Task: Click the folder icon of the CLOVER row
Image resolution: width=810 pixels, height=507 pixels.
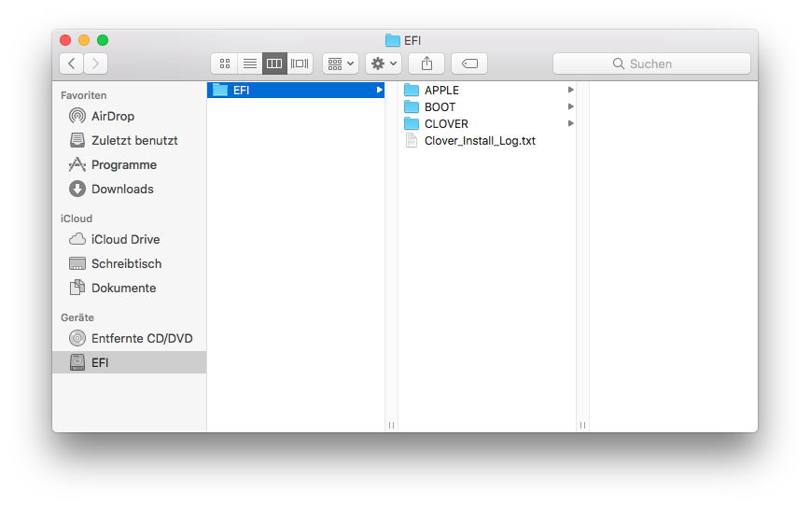Action: [x=412, y=123]
